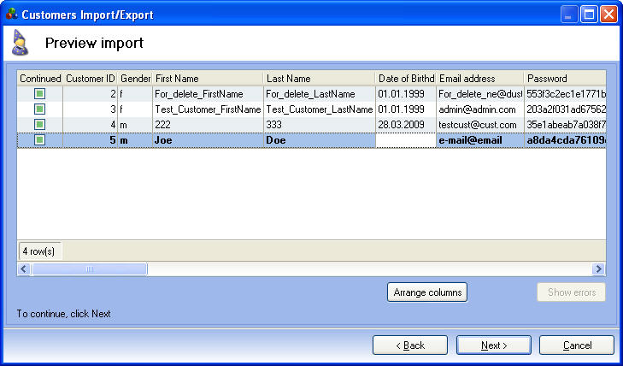Cancel the import wizard
Viewport: 623px width, 366px height.
point(577,345)
